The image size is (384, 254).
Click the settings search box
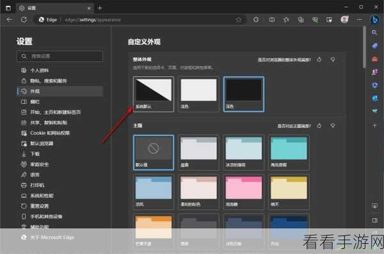pos(60,56)
